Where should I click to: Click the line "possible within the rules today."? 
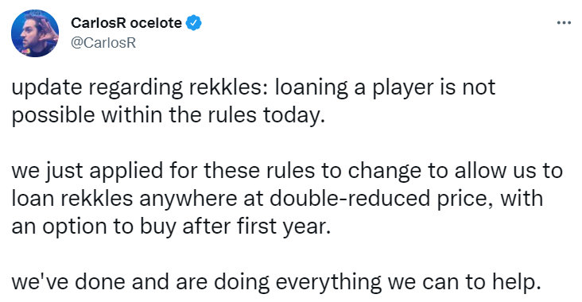coord(168,115)
